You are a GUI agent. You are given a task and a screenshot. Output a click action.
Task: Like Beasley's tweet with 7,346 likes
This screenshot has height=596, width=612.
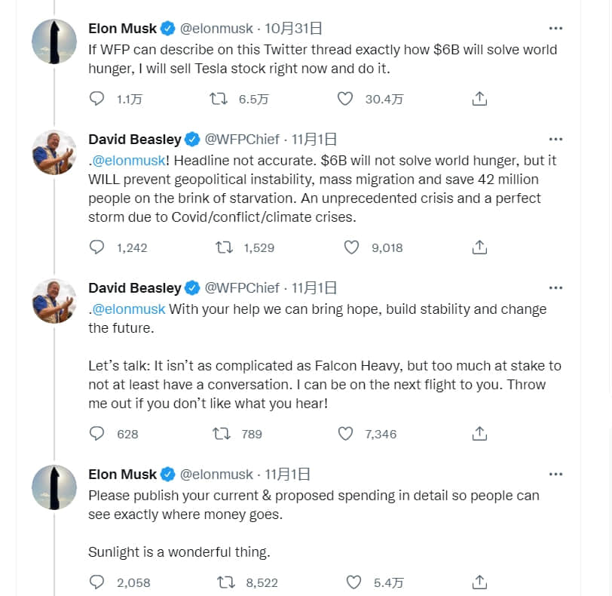tap(345, 434)
